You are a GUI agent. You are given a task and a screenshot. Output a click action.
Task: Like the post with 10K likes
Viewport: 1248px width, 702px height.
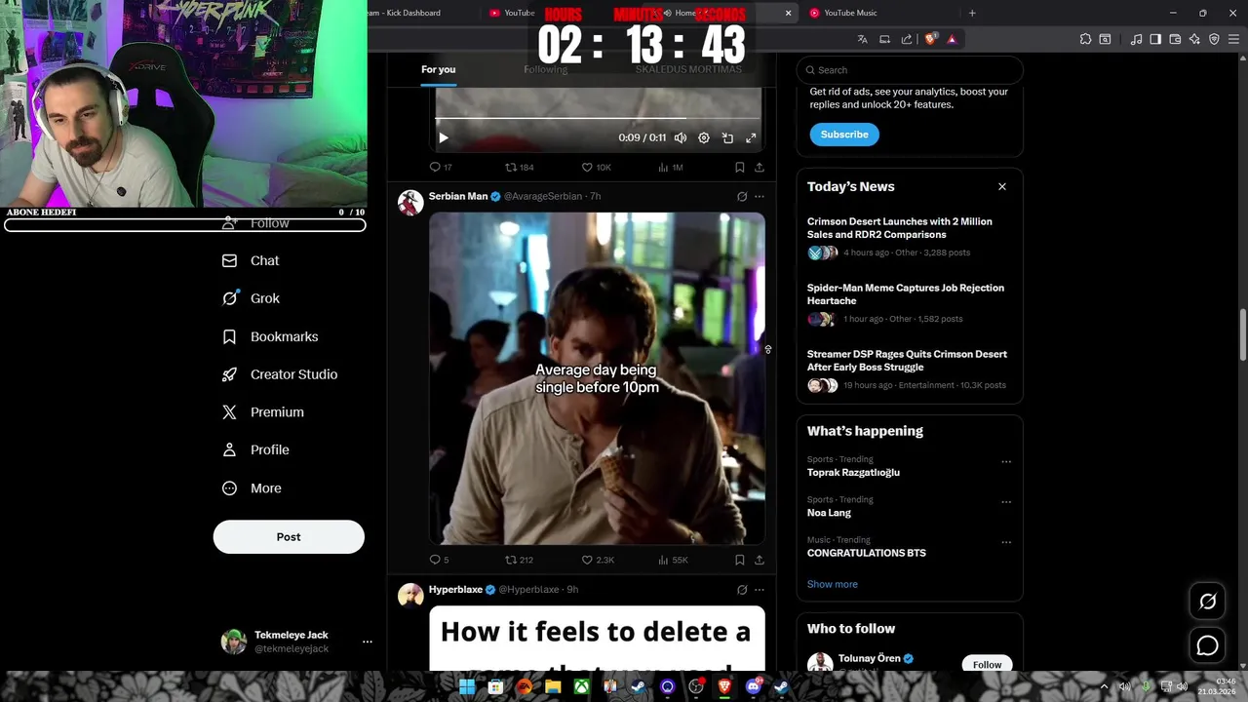click(x=596, y=168)
